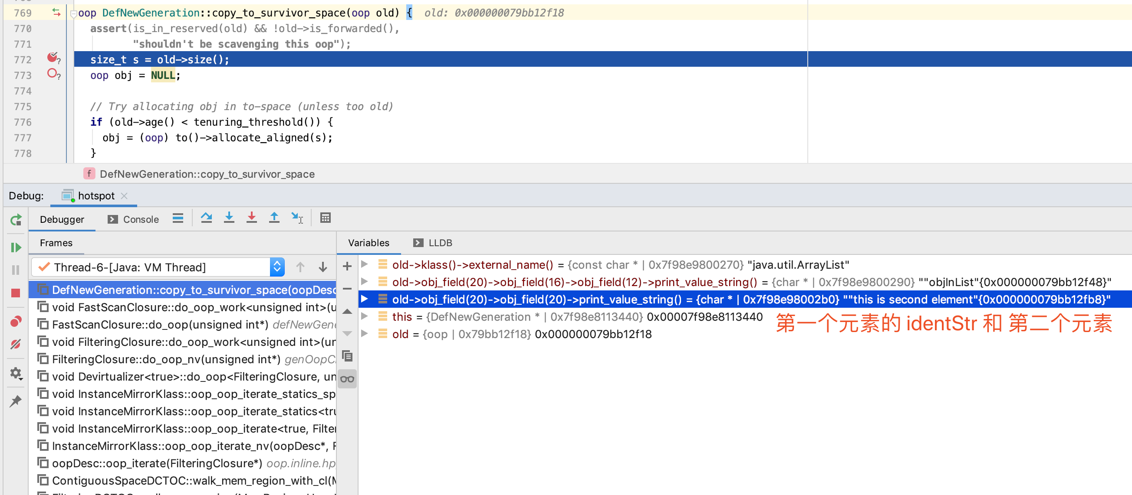Click the Add Watch plus button

(347, 267)
